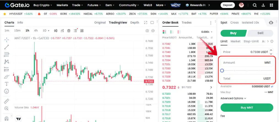This screenshot has width=279, height=122.
Task: Click the trash delete drawings icon
Action: (69, 31)
